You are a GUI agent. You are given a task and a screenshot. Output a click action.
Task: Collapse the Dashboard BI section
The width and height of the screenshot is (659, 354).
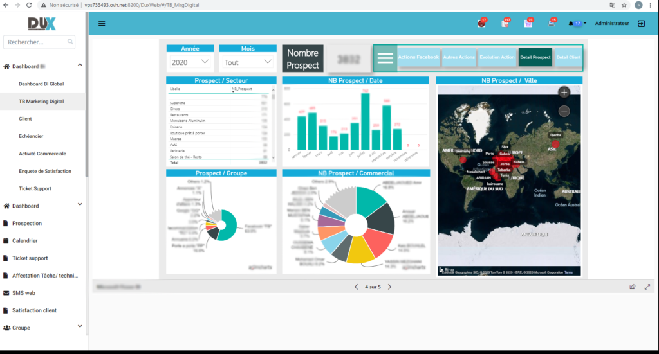coord(80,66)
